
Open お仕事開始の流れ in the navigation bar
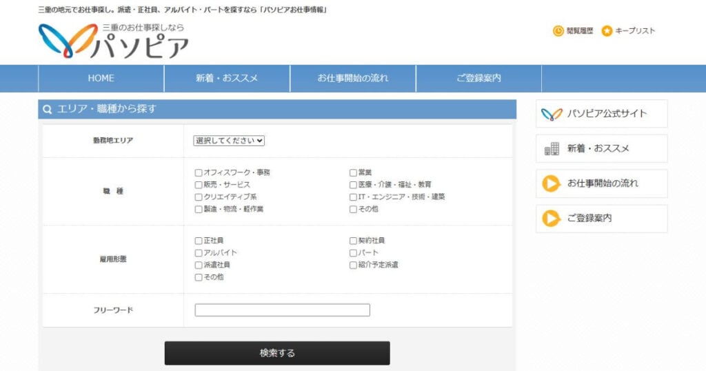coord(352,79)
